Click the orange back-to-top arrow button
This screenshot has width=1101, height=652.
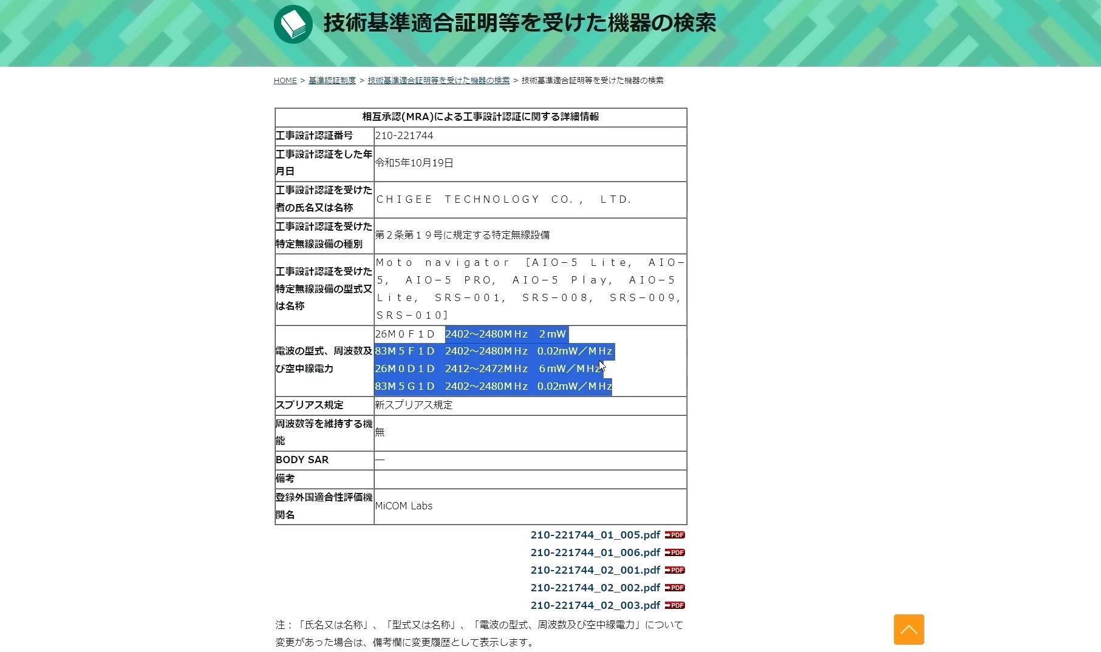[x=908, y=630]
